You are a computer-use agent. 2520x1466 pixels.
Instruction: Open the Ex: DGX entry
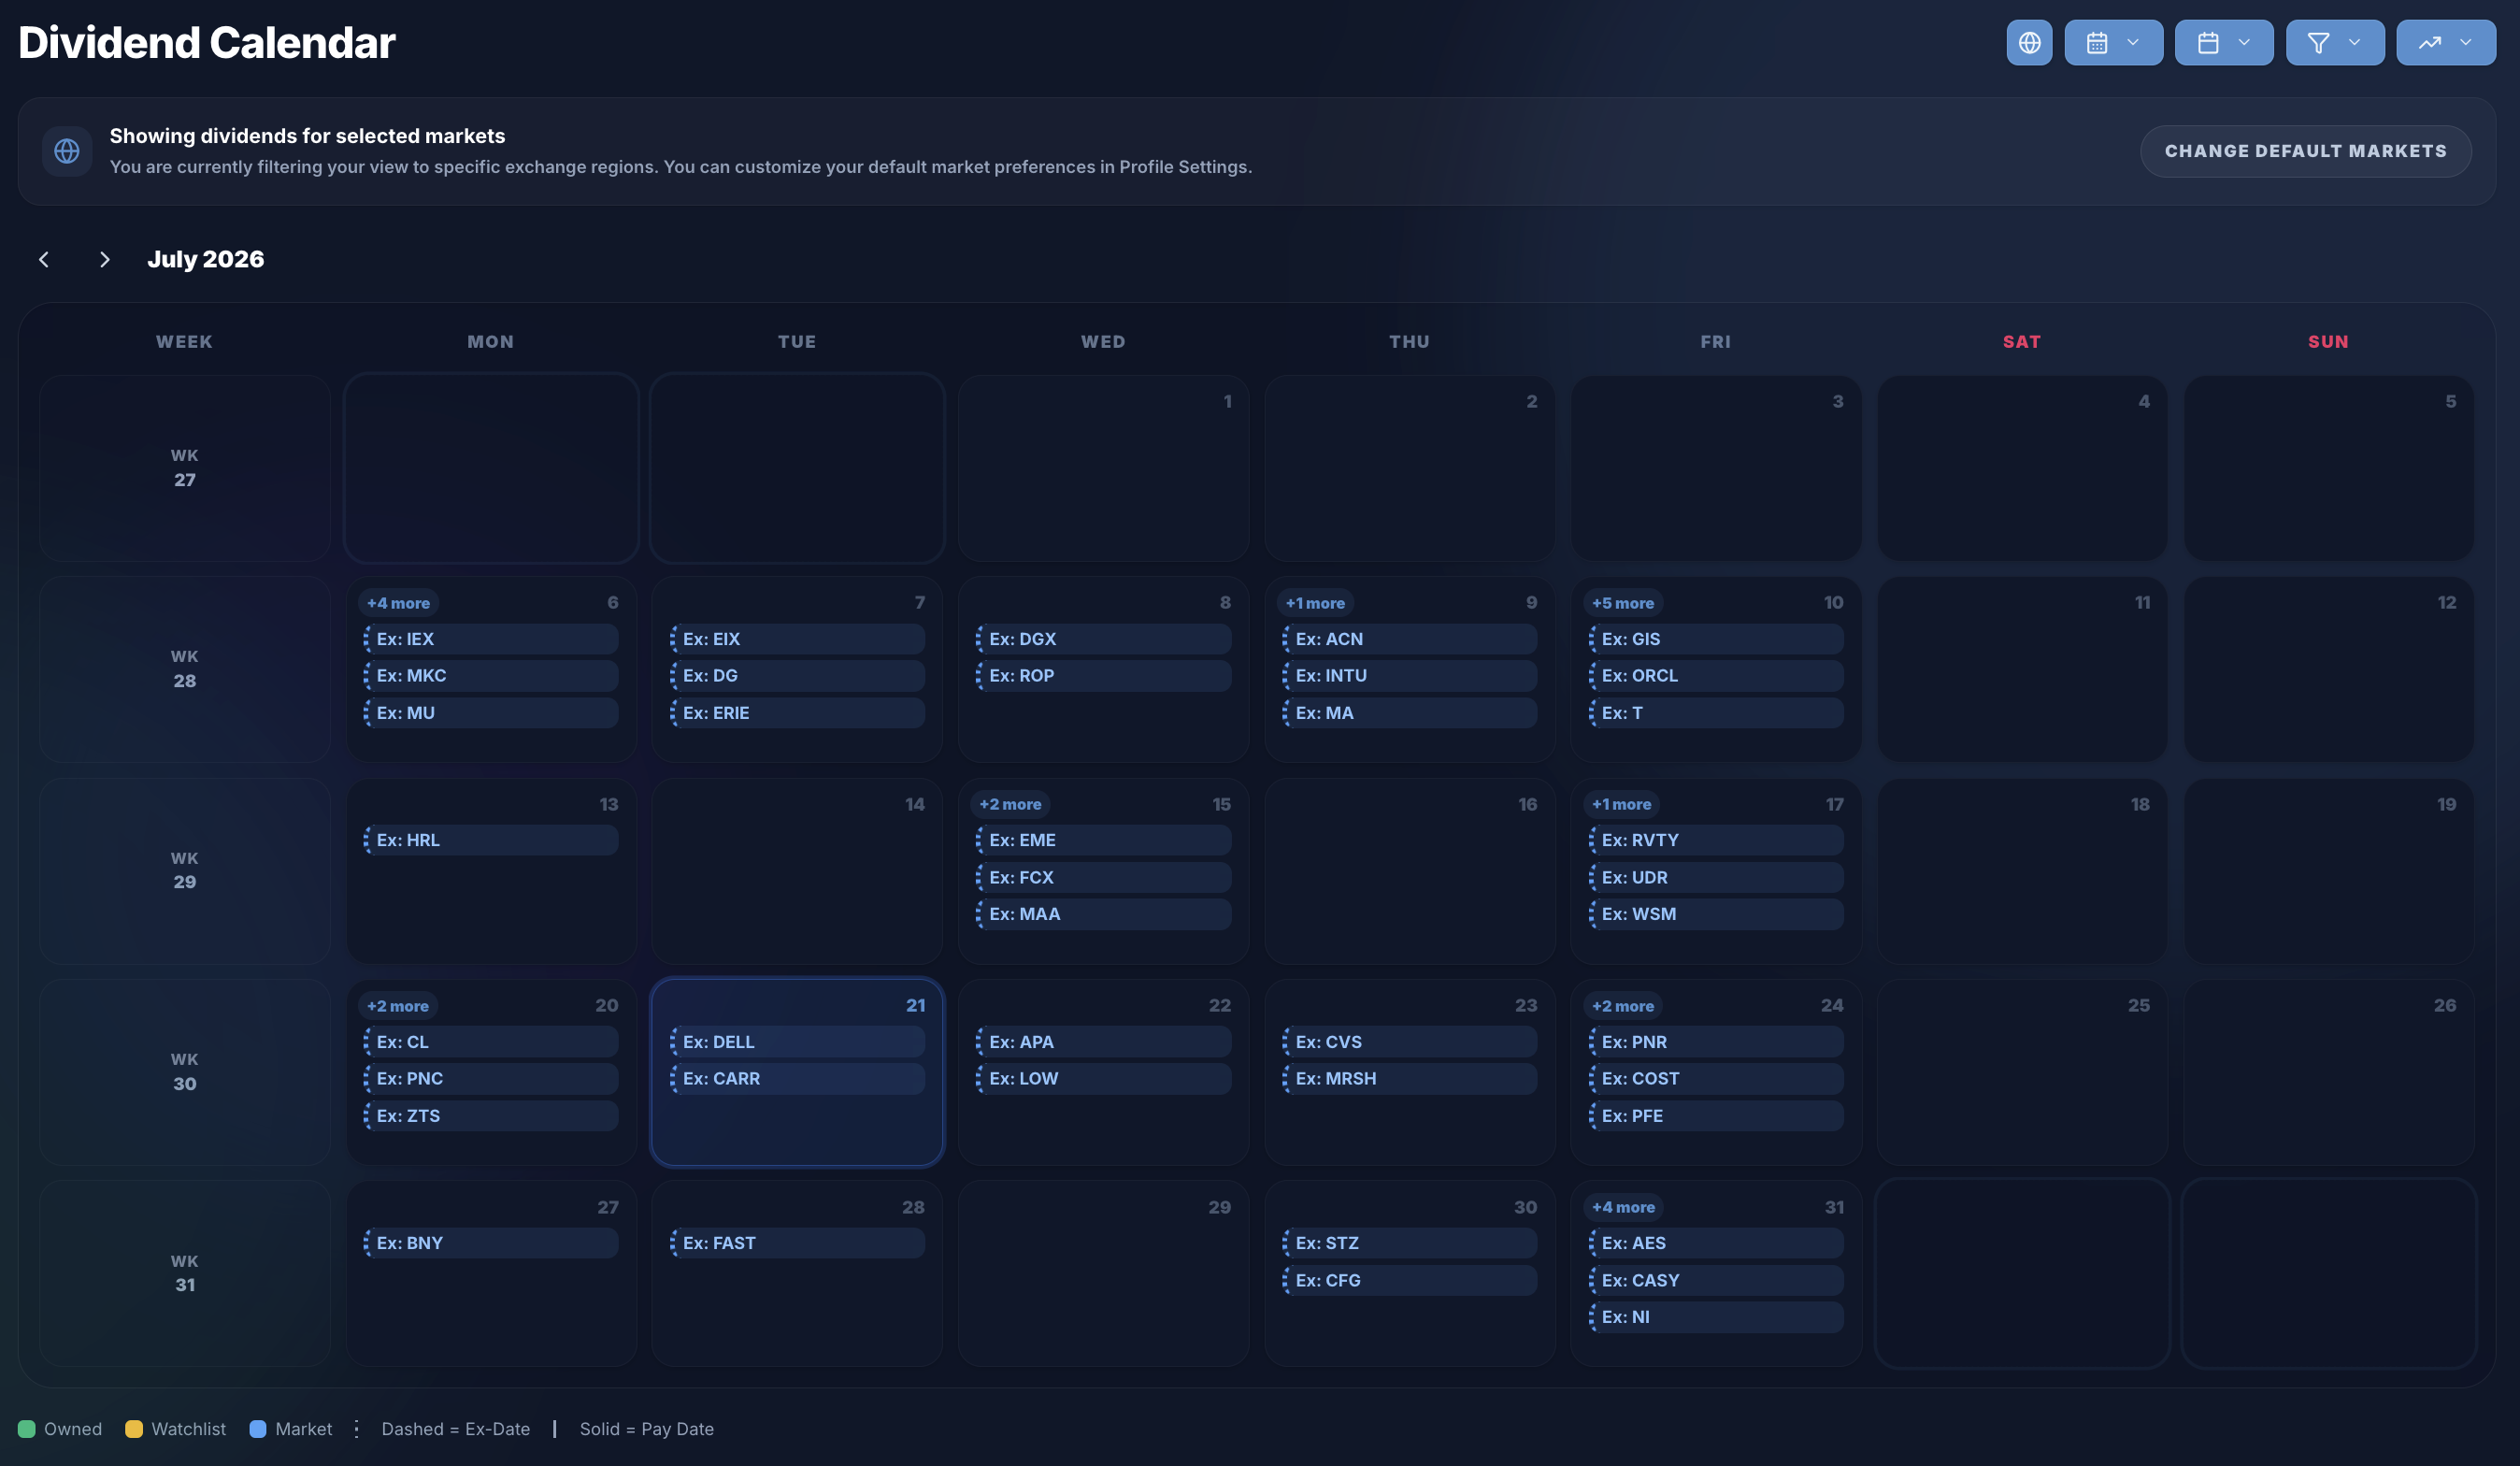pyautogui.click(x=1103, y=639)
